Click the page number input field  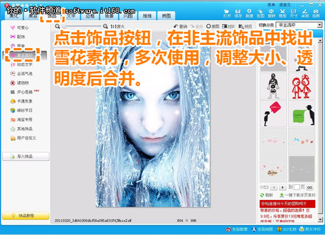(x=296, y=187)
